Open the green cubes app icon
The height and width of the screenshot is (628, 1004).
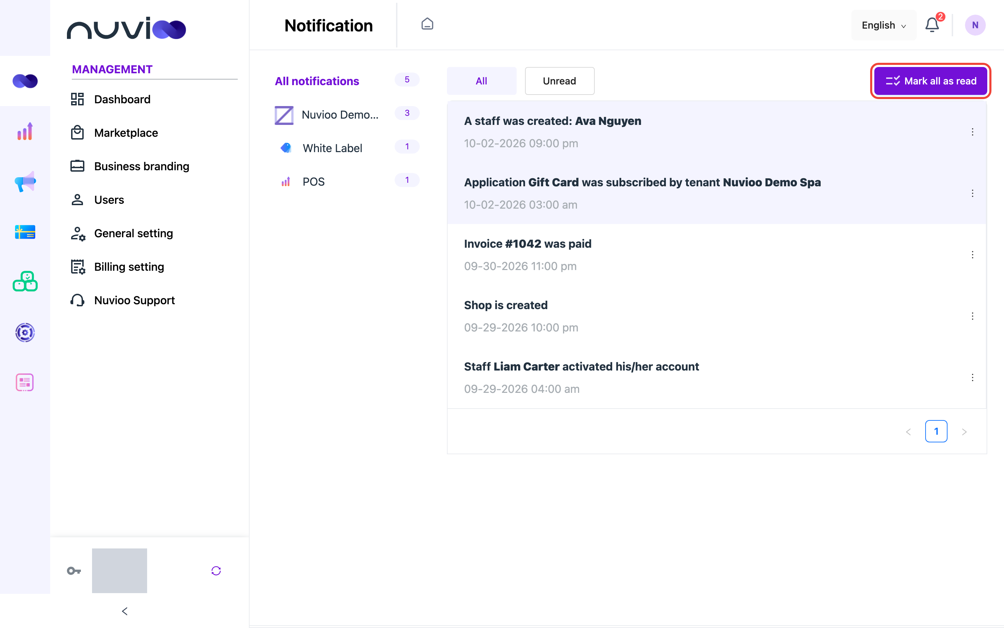click(x=25, y=282)
